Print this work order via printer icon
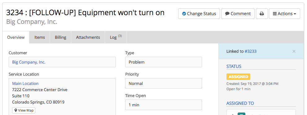 tap(262, 14)
